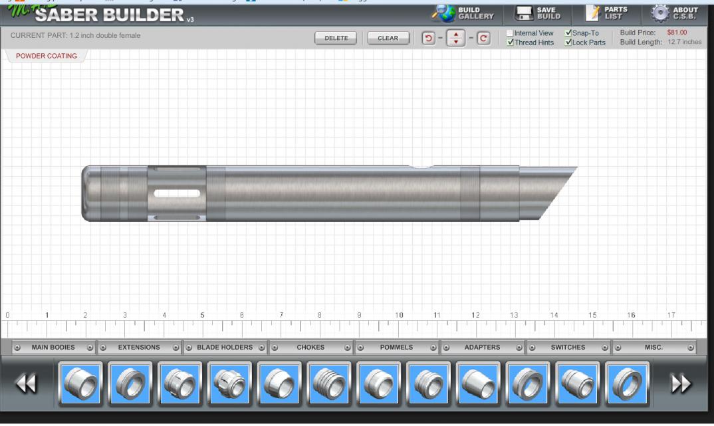Expand the Blade Holders category
The height and width of the screenshot is (426, 714).
point(225,347)
